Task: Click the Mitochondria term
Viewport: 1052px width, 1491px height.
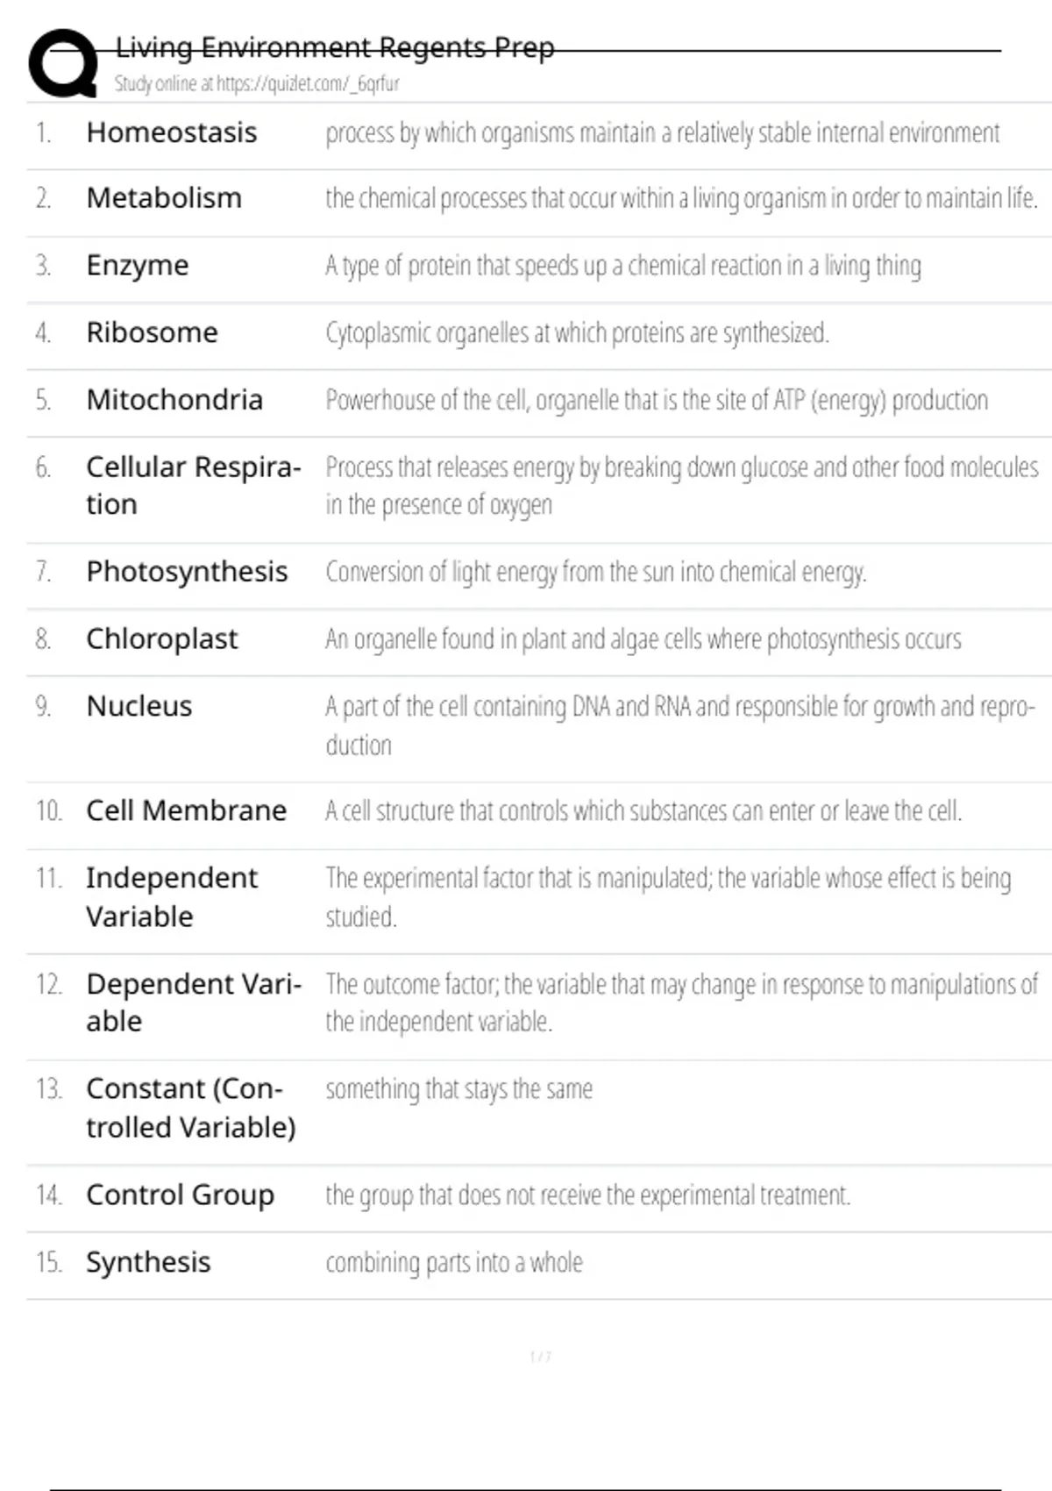Action: point(174,400)
